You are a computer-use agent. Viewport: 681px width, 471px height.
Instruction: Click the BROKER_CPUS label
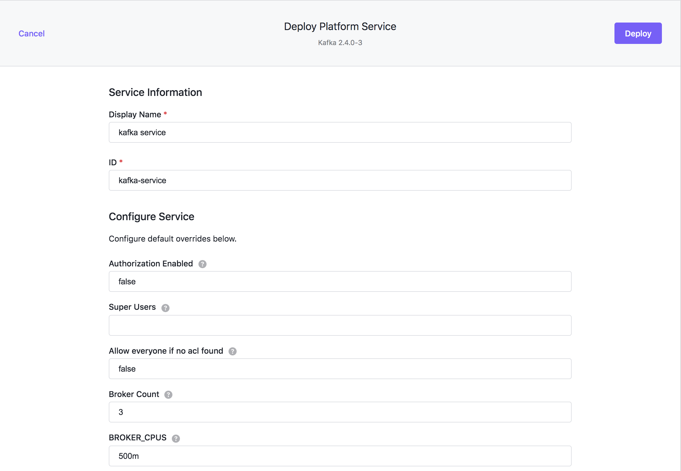coord(138,438)
